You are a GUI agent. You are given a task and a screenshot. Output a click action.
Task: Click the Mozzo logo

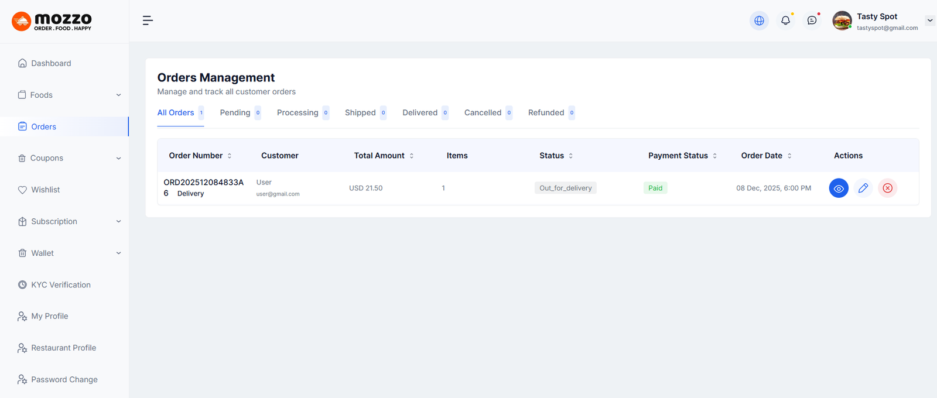[52, 21]
